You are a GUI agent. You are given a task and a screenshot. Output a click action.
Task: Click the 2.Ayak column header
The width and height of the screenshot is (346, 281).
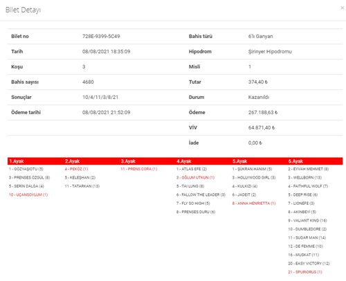point(72,161)
